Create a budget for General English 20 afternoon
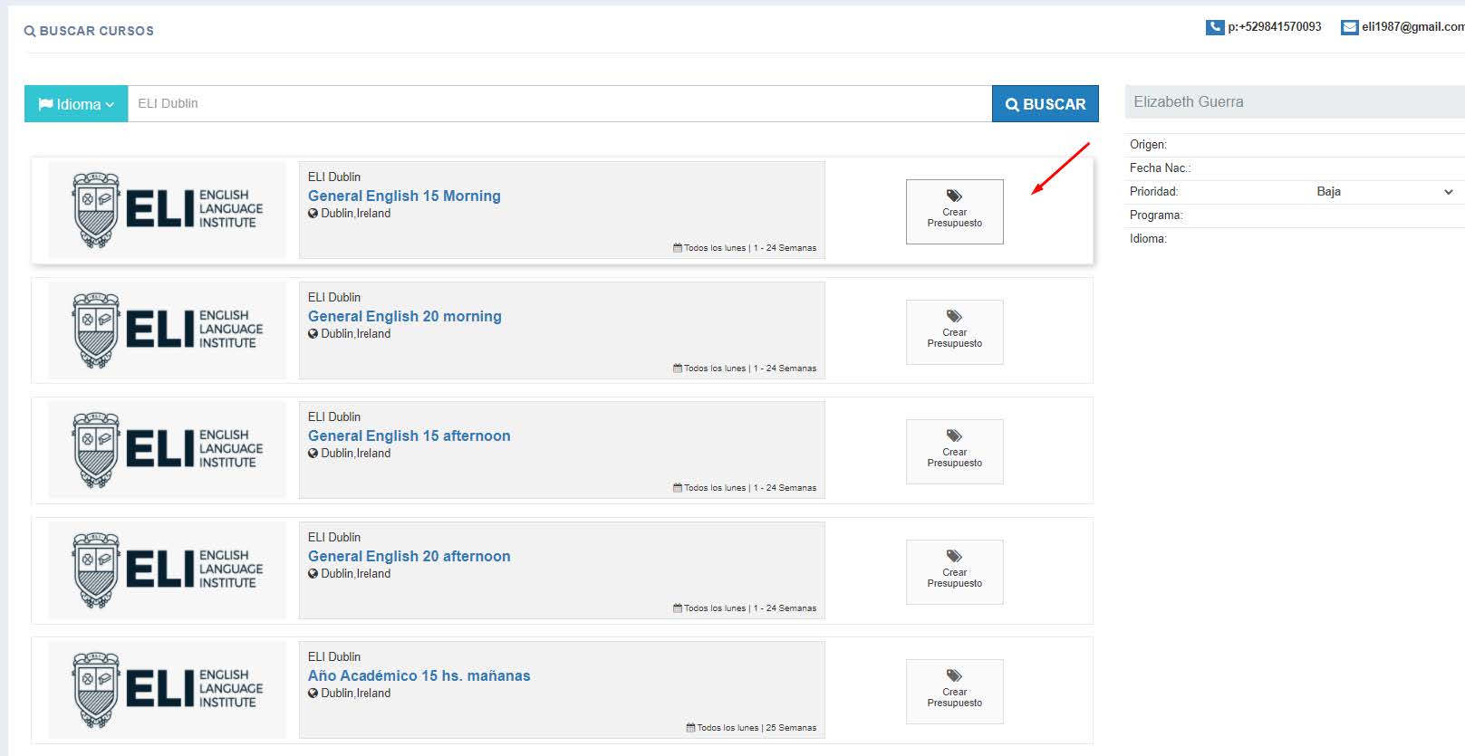 coord(954,571)
